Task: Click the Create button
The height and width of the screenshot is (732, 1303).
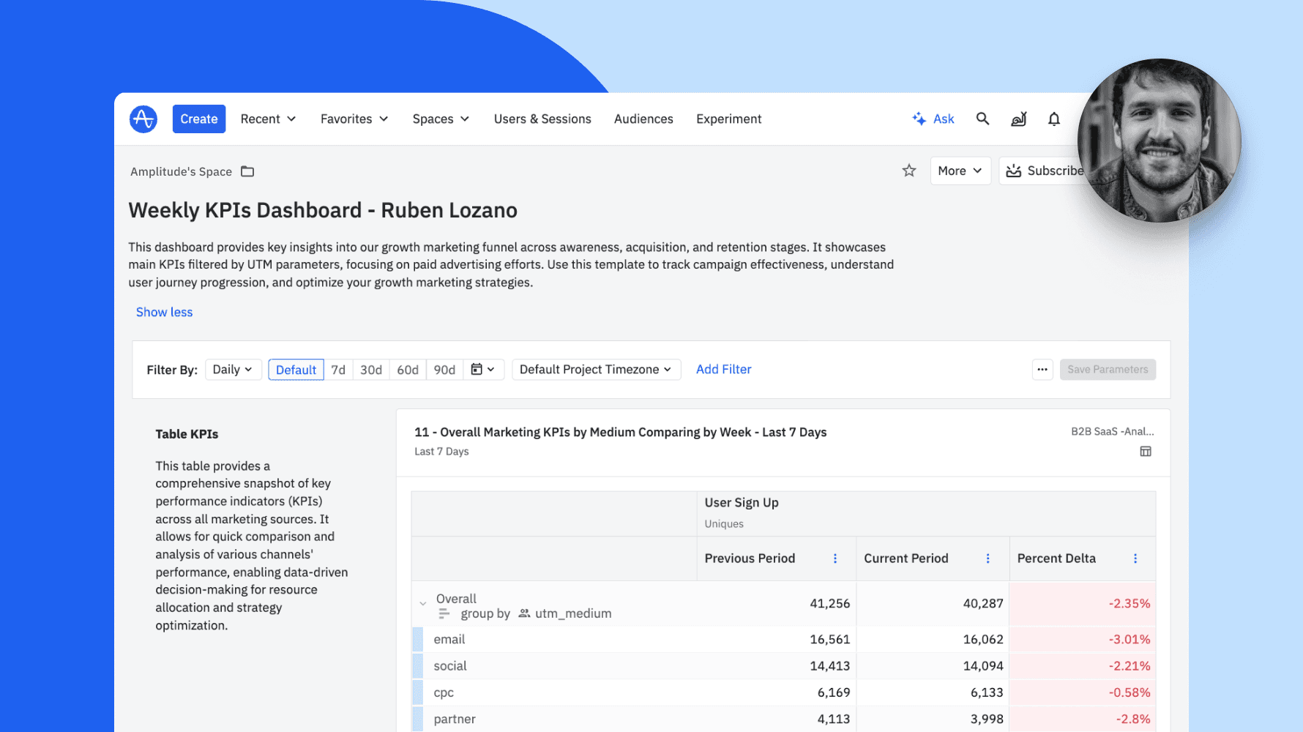Action: (x=199, y=119)
